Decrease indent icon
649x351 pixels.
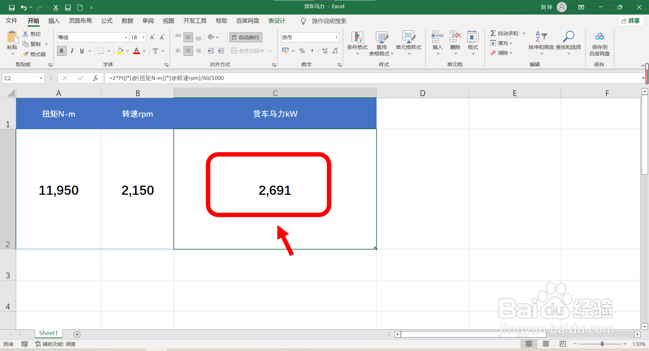(211, 51)
